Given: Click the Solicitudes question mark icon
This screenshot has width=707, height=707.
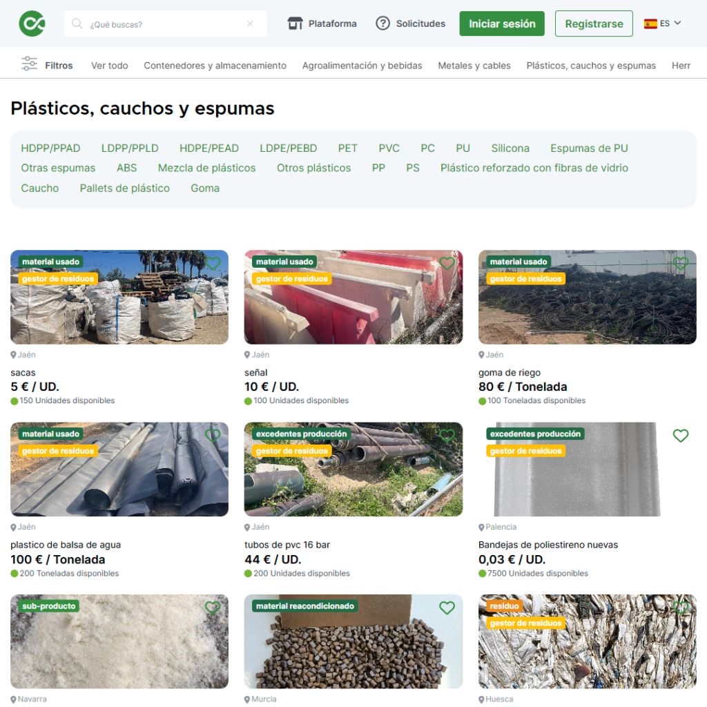Looking at the screenshot, I should pyautogui.click(x=382, y=23).
